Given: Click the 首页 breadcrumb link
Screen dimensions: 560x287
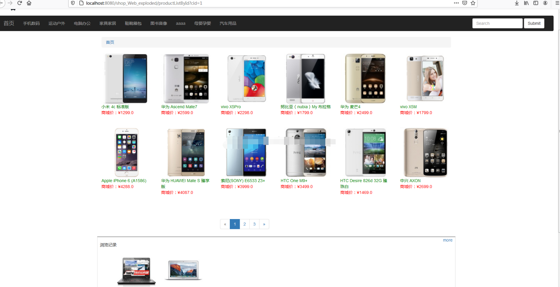Looking at the screenshot, I should coord(110,42).
